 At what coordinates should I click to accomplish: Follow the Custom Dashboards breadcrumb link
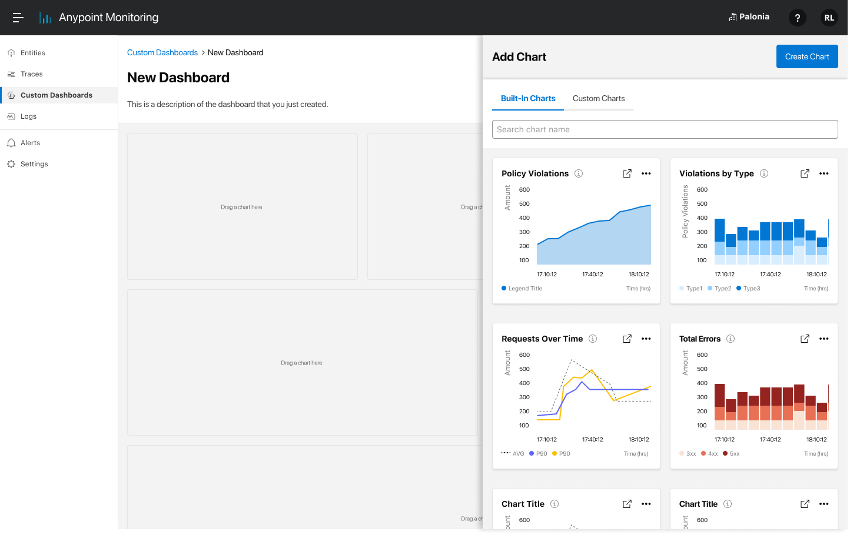[162, 53]
